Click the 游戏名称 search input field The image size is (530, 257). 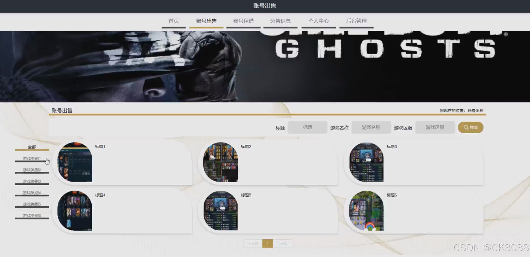pos(371,127)
